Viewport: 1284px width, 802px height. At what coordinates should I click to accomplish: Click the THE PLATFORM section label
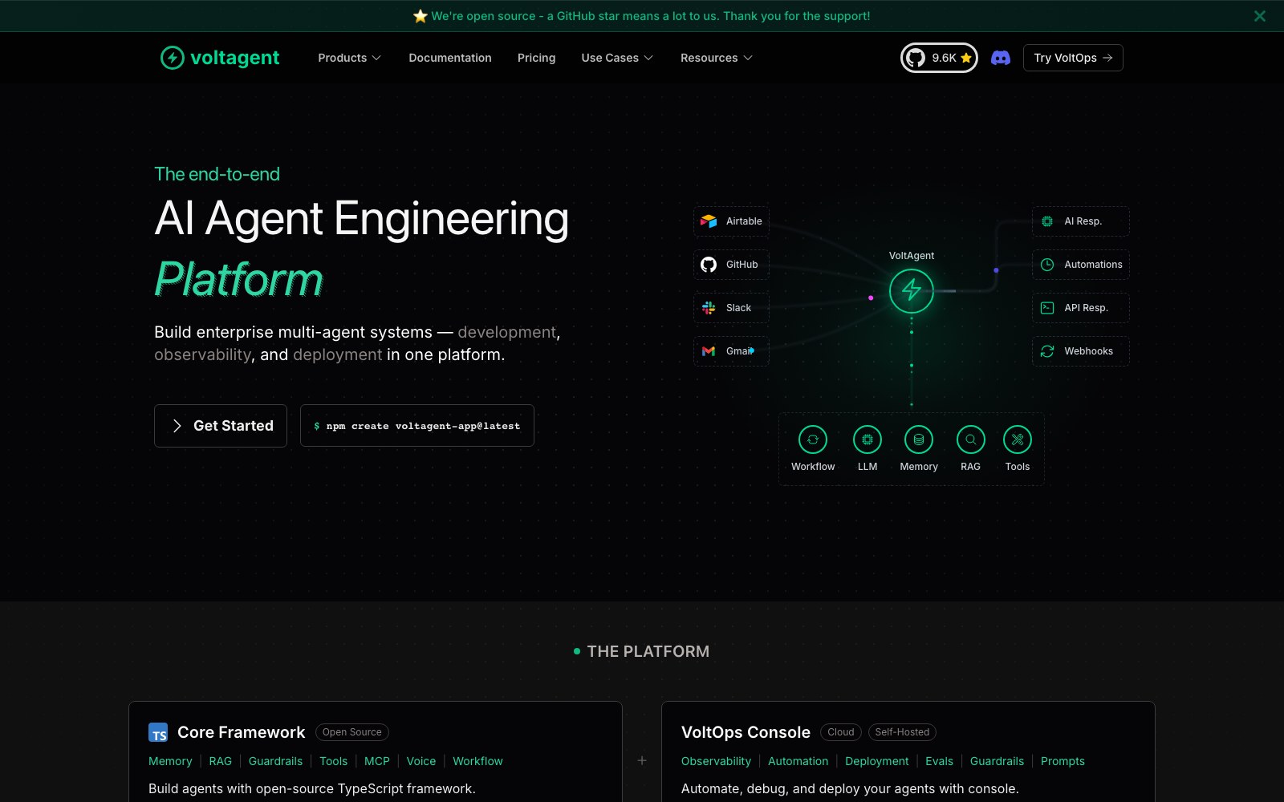pyautogui.click(x=648, y=651)
